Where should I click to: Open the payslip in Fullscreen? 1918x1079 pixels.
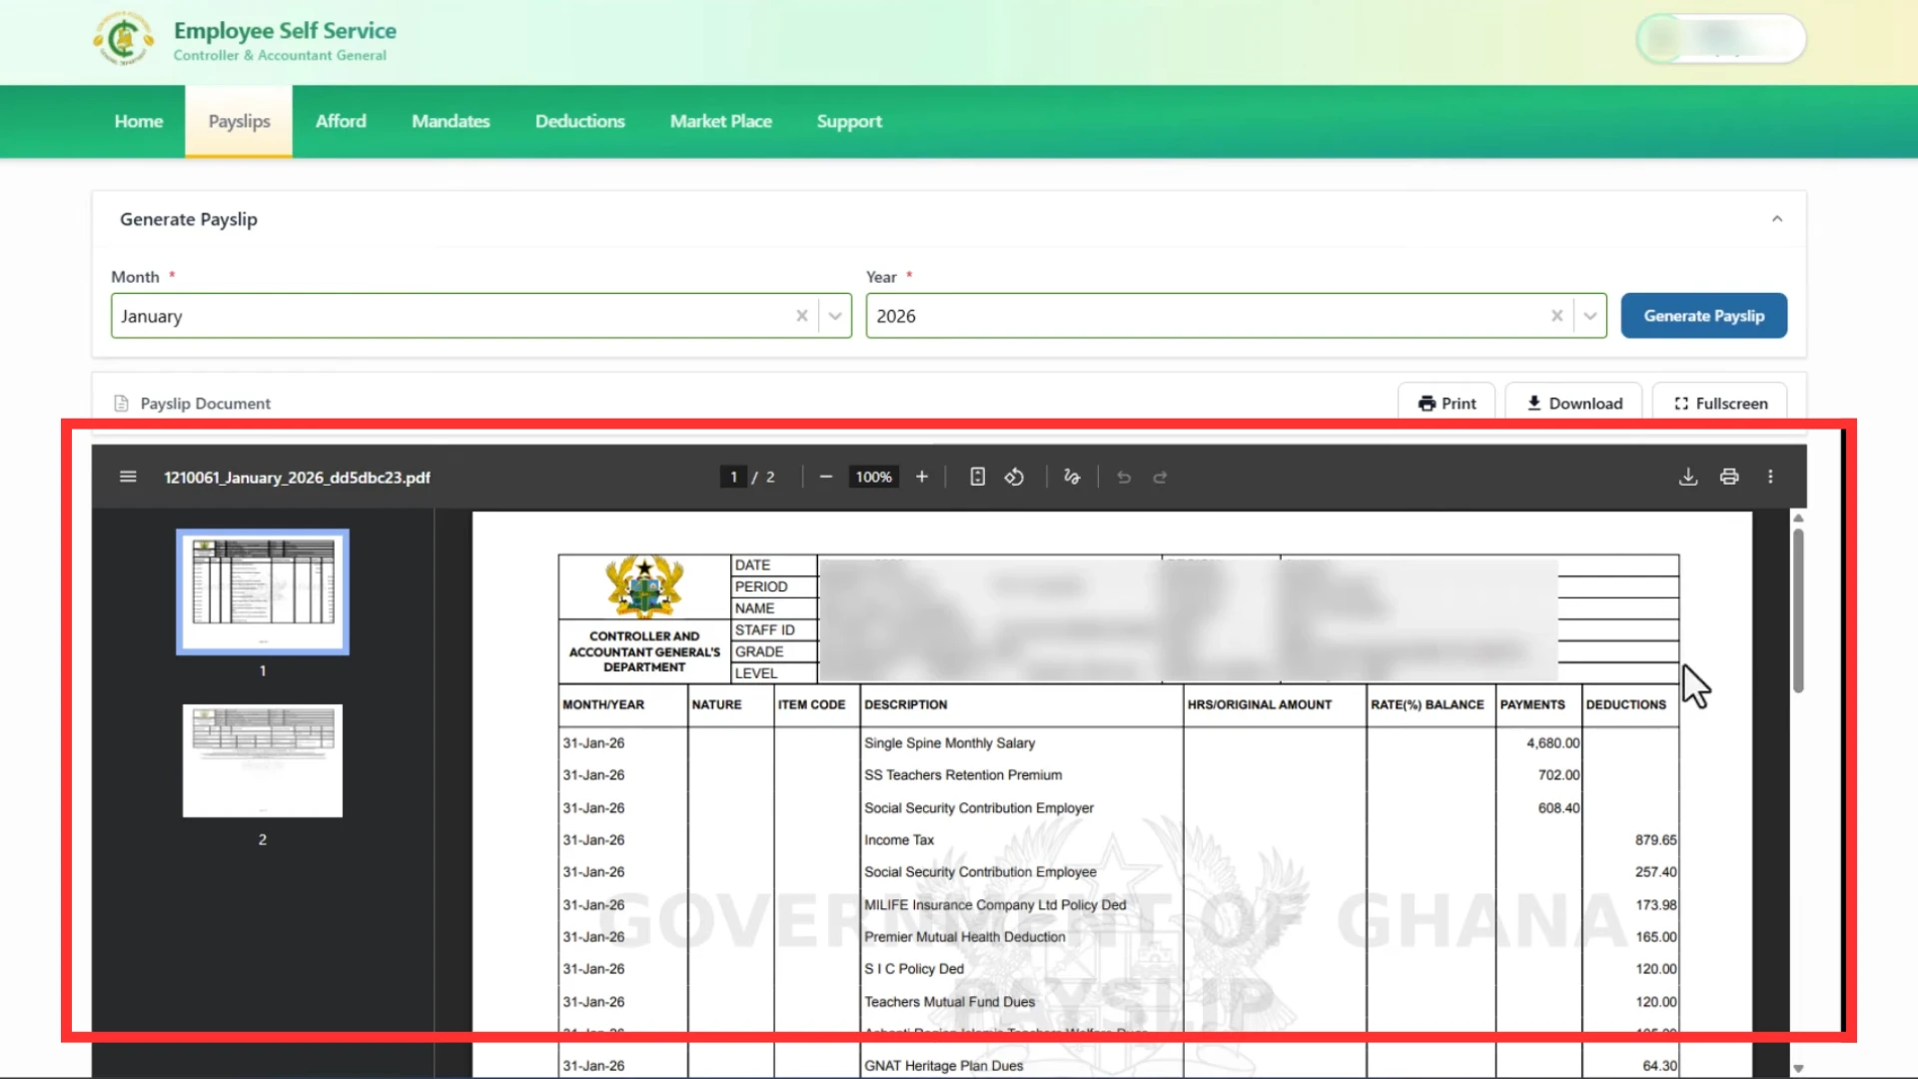[x=1720, y=403]
